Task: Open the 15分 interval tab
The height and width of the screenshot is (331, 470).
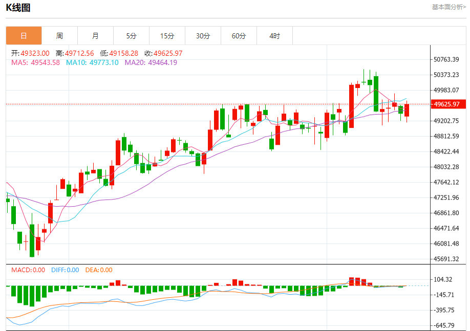Action: pyautogui.click(x=167, y=36)
